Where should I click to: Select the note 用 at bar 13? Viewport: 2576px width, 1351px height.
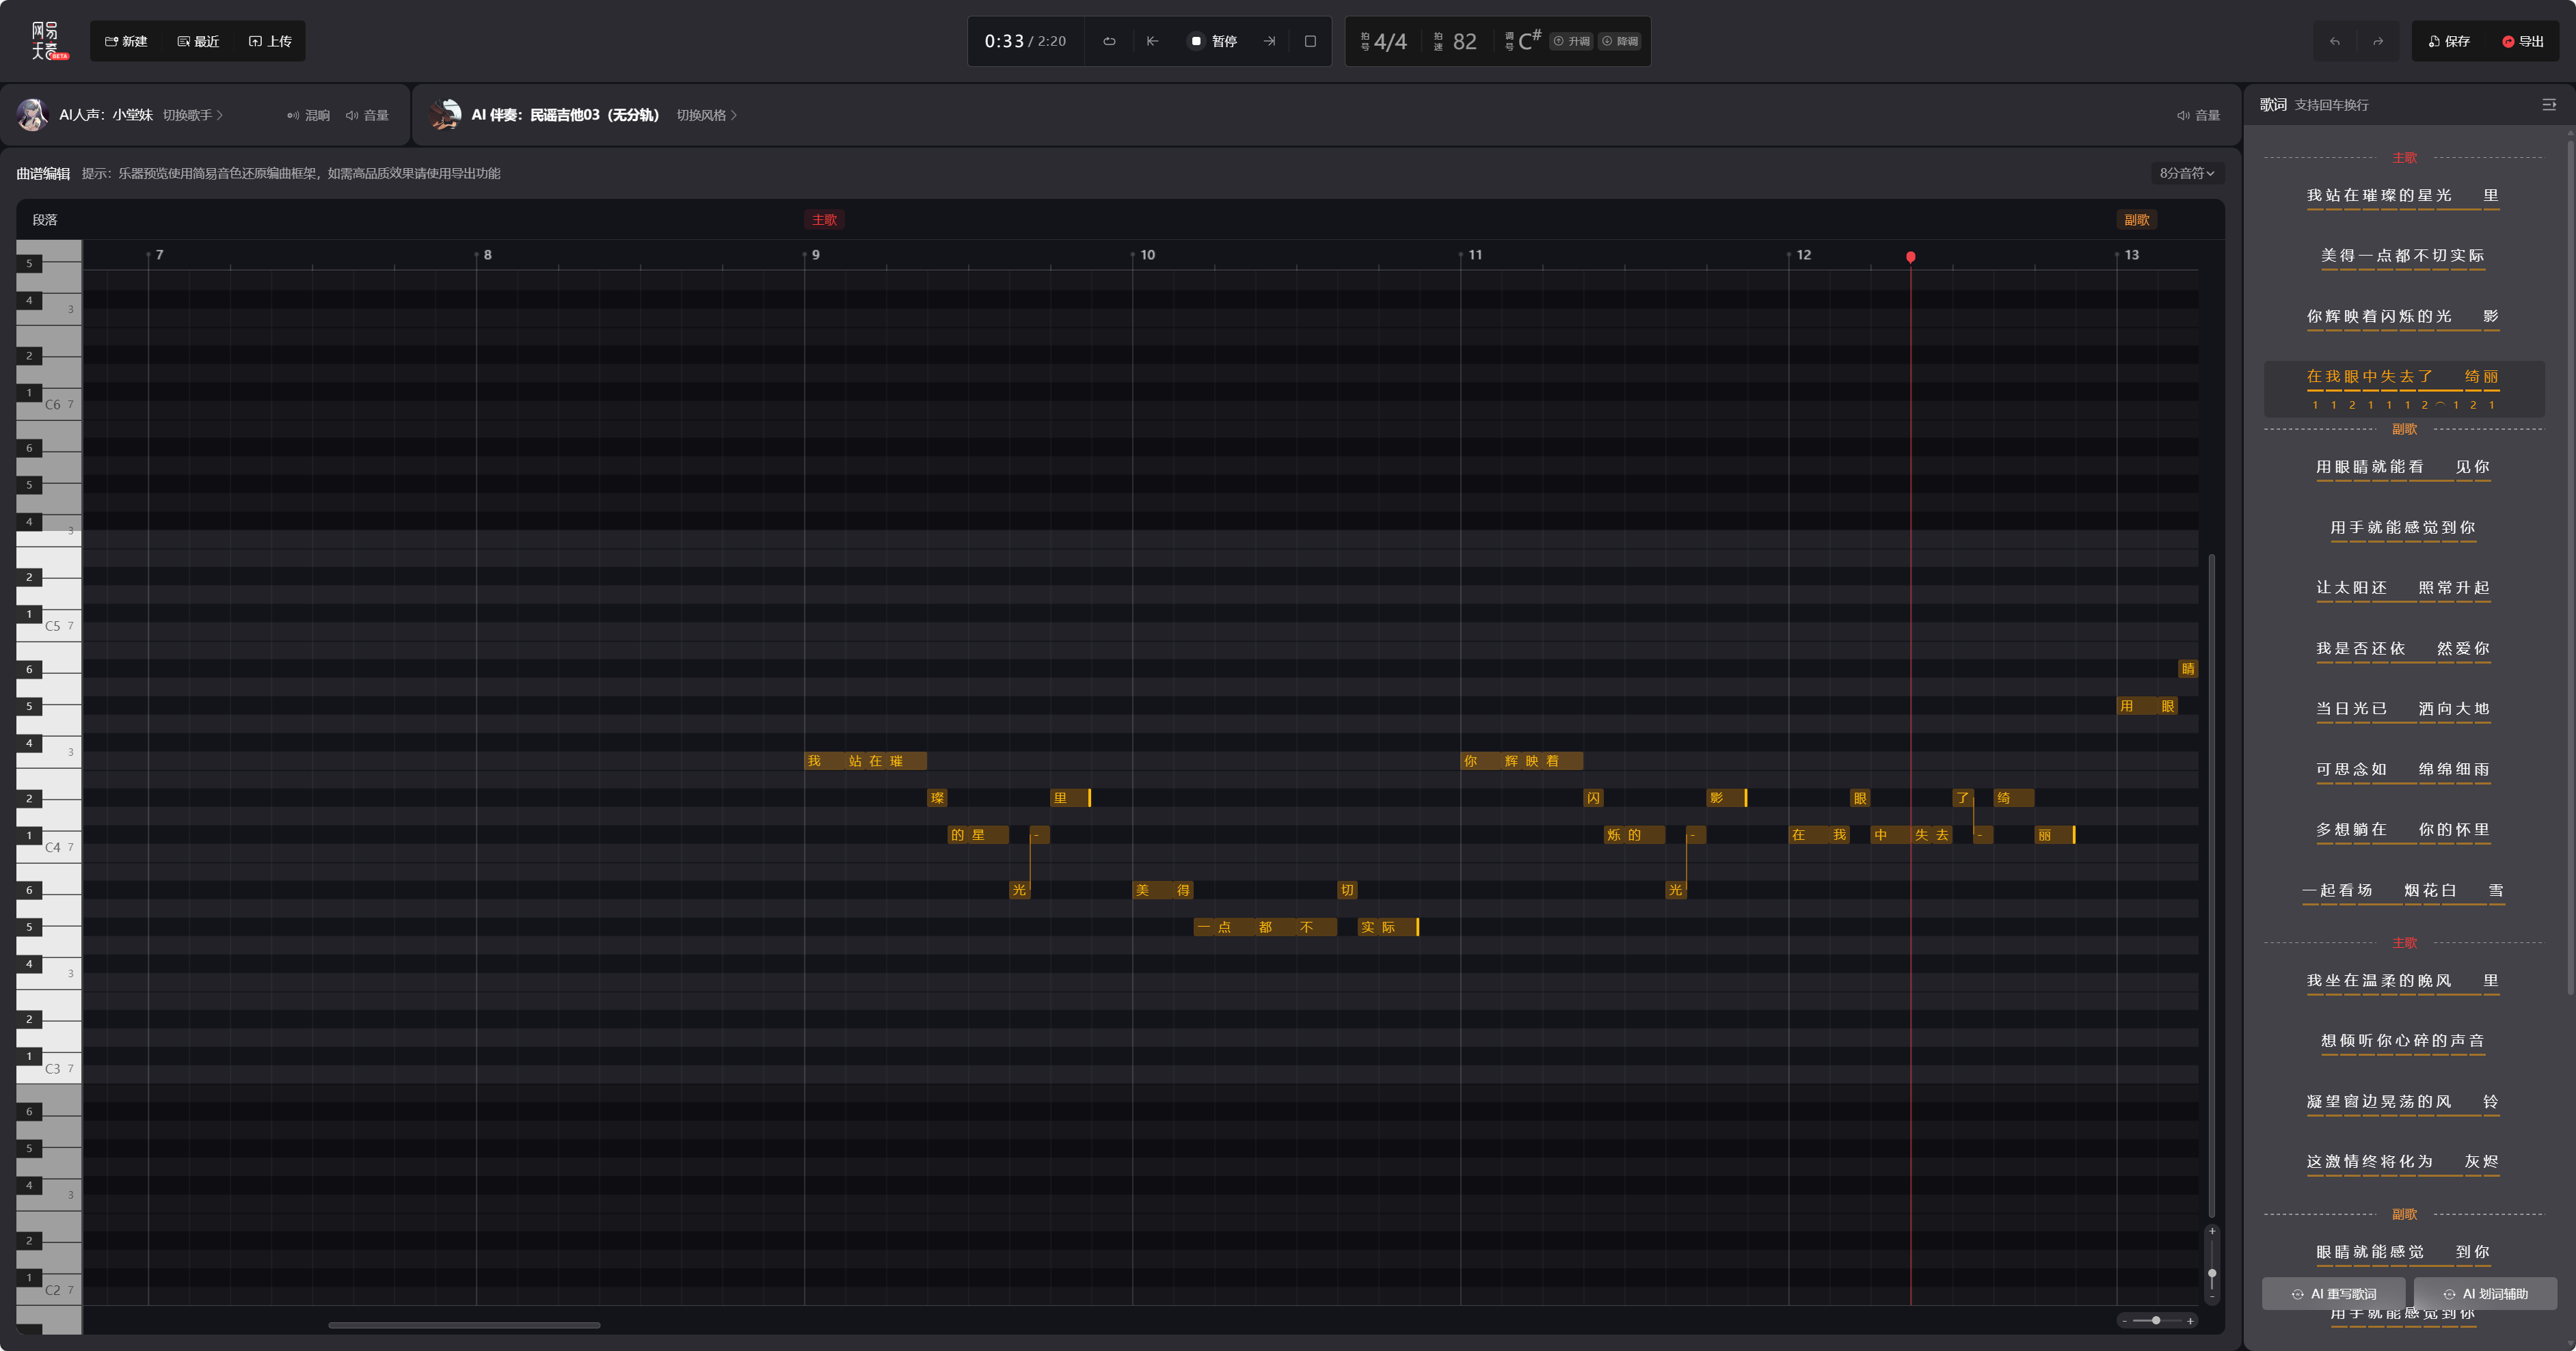click(2137, 705)
